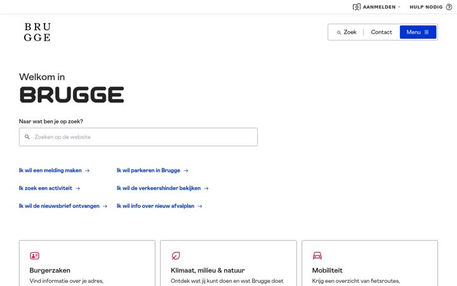Click arrow after 'Ik wil info over nieuw afvalplan'
Viewport: 457px width, 286px height.
click(200, 206)
